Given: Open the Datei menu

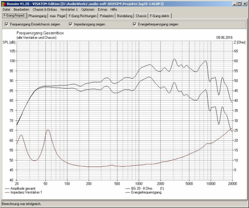Looking at the screenshot, I should (6, 9).
